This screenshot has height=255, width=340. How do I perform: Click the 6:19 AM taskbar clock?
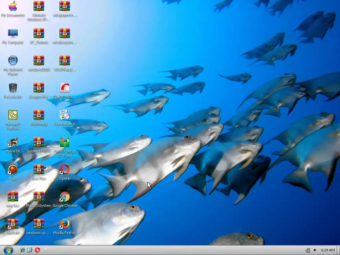(328, 250)
